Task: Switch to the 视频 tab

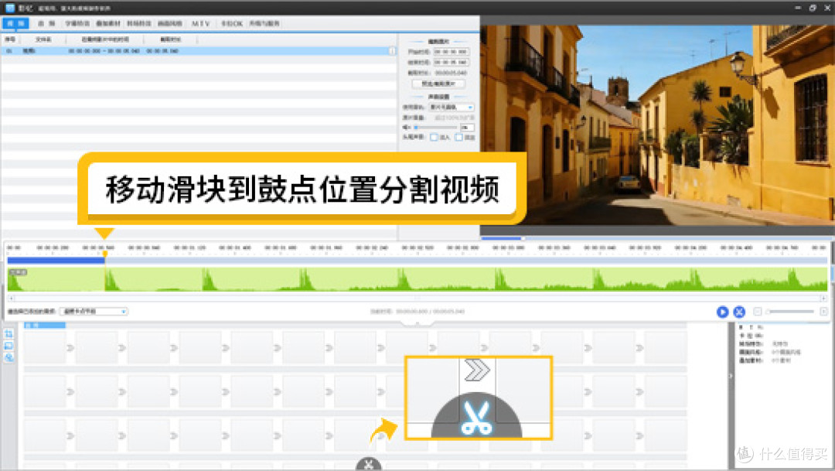Action: (x=15, y=23)
